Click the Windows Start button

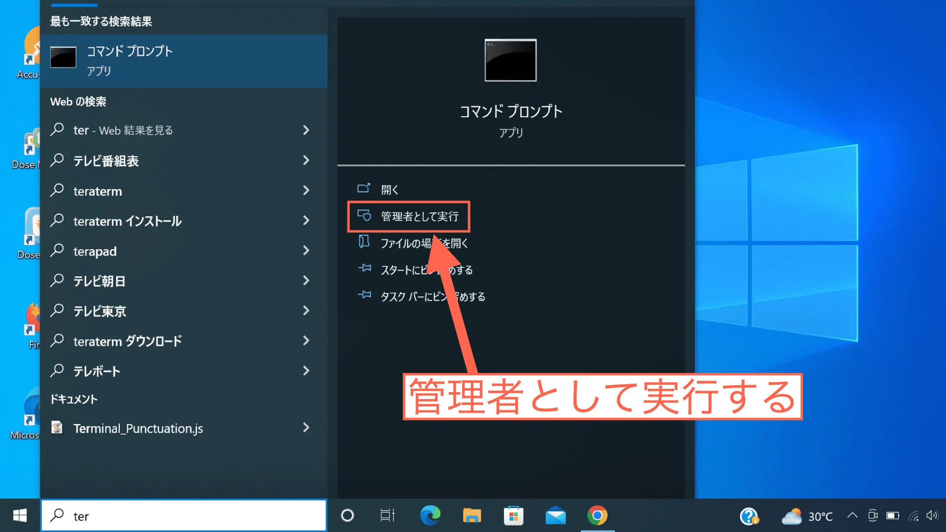pos(19,516)
